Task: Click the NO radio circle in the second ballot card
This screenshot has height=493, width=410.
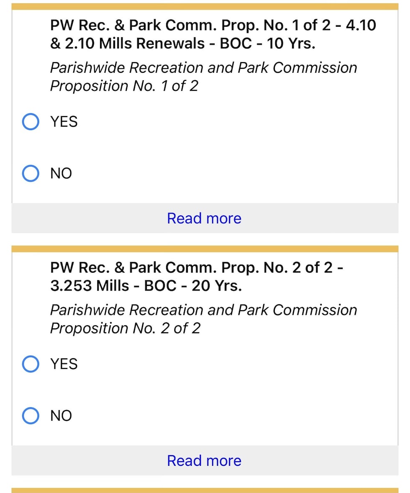Action: 30,415
